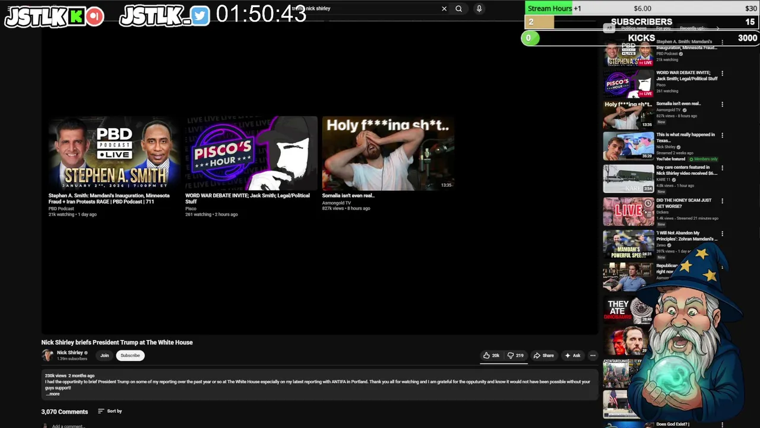Click the magnifying glass search icon
This screenshot has width=760, height=428.
[458, 9]
